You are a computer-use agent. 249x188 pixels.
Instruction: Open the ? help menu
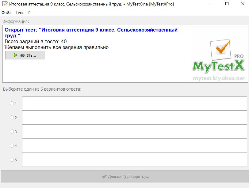(29, 13)
